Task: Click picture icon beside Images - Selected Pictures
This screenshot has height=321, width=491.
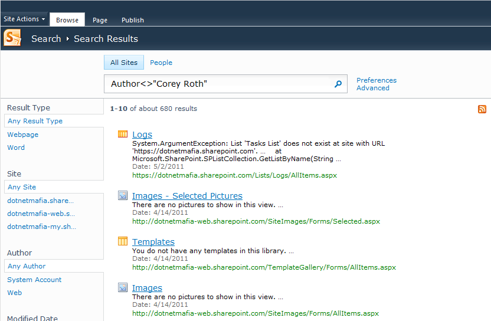Action: point(123,195)
